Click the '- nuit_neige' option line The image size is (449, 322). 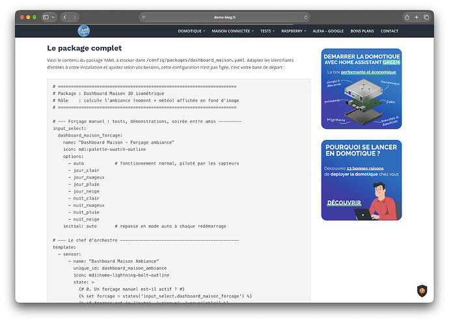(83, 219)
